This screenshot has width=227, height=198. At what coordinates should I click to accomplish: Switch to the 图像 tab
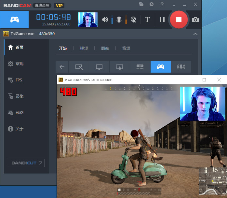105,48
